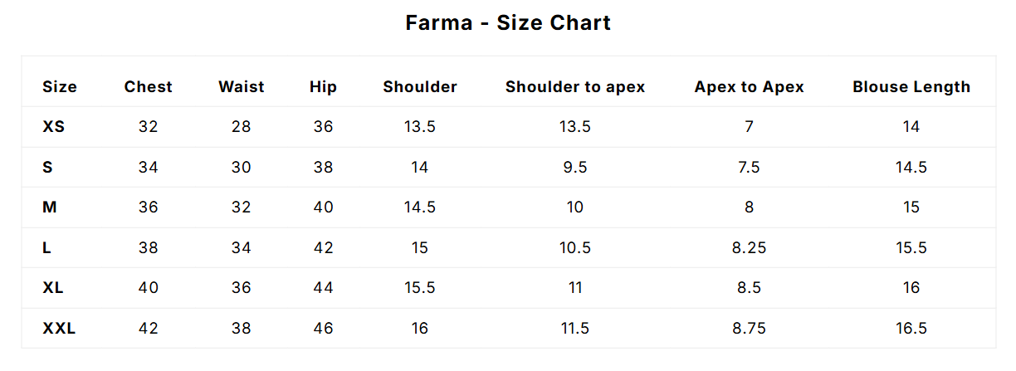Click the XL hip value 44

click(x=323, y=288)
